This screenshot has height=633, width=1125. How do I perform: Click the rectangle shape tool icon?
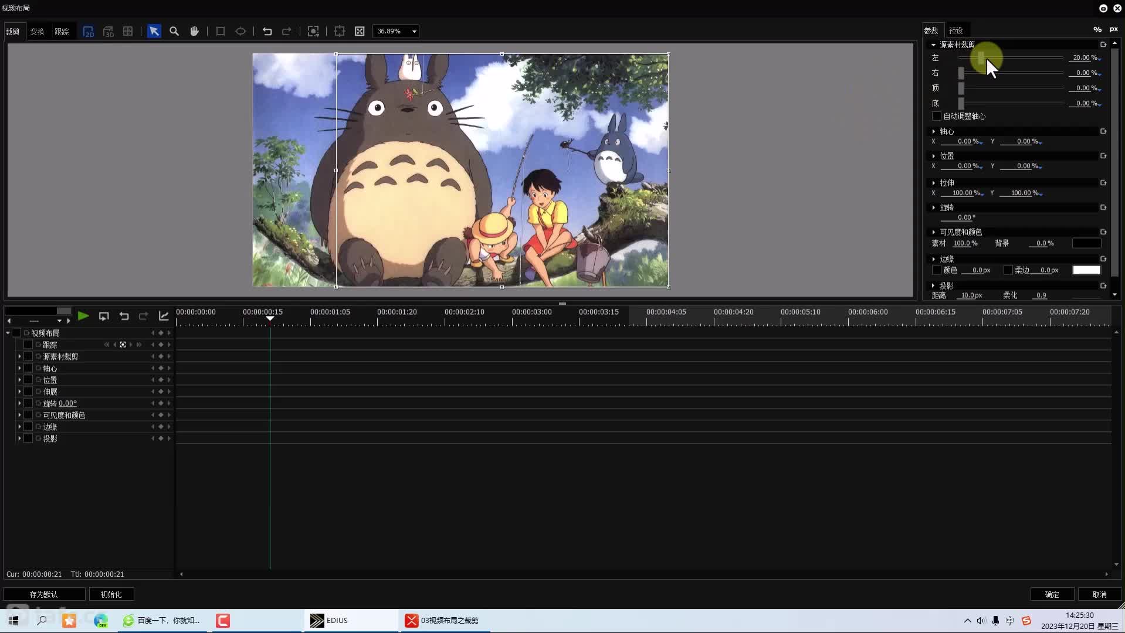click(x=221, y=32)
